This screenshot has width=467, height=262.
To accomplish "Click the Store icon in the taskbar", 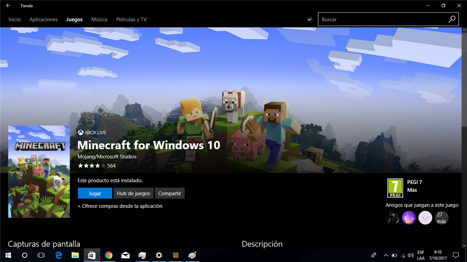I will pos(92,256).
